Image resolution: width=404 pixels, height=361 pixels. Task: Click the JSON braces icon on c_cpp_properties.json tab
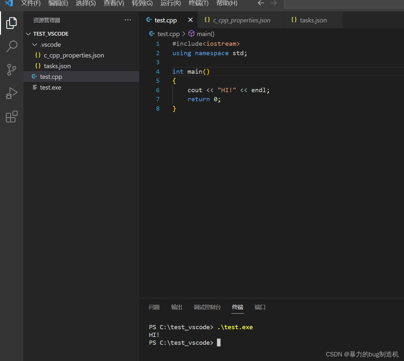point(207,20)
